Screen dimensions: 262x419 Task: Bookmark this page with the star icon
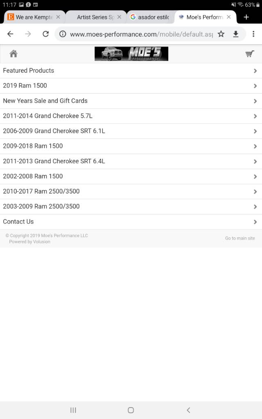(x=221, y=34)
